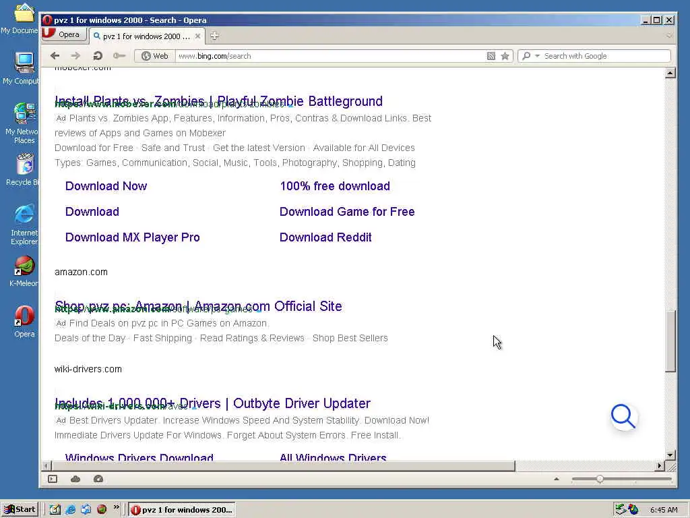Open All Windows Drivers link
The width and height of the screenshot is (690, 518).
(333, 457)
